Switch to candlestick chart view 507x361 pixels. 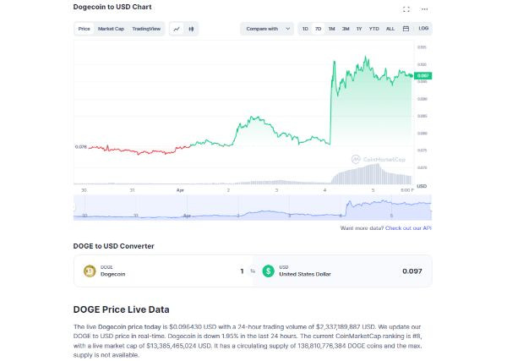coord(192,29)
